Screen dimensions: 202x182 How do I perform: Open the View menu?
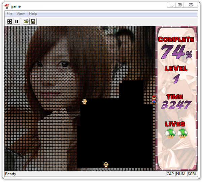21,13
